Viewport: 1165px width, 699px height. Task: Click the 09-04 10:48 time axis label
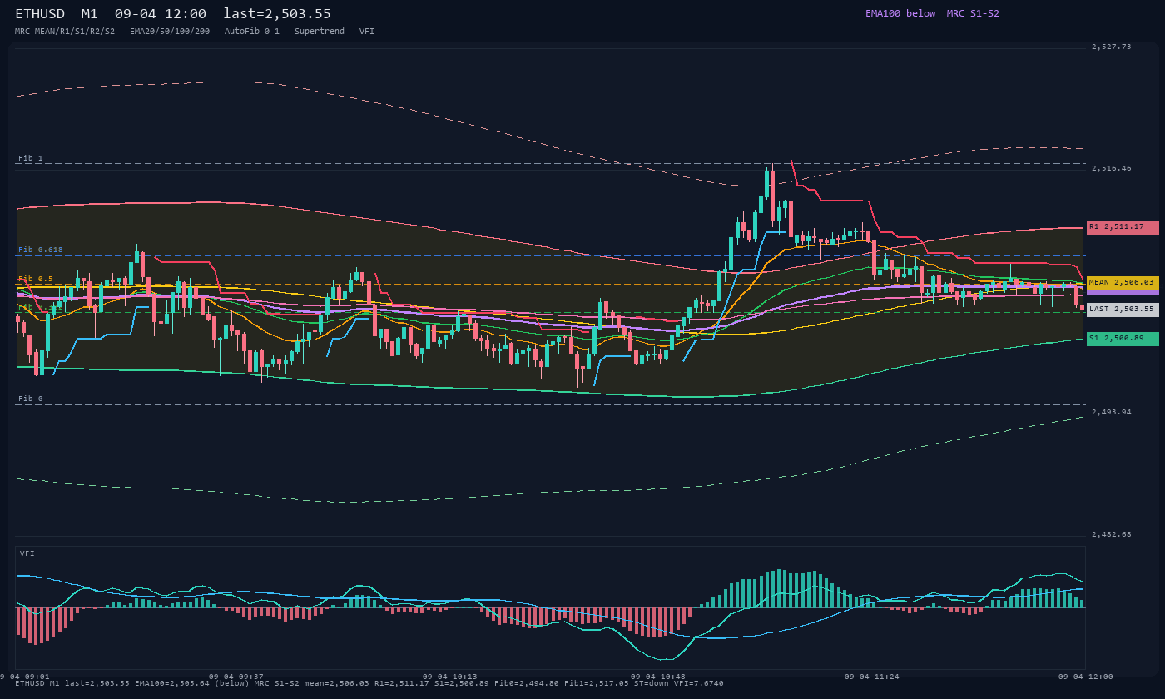click(x=658, y=677)
